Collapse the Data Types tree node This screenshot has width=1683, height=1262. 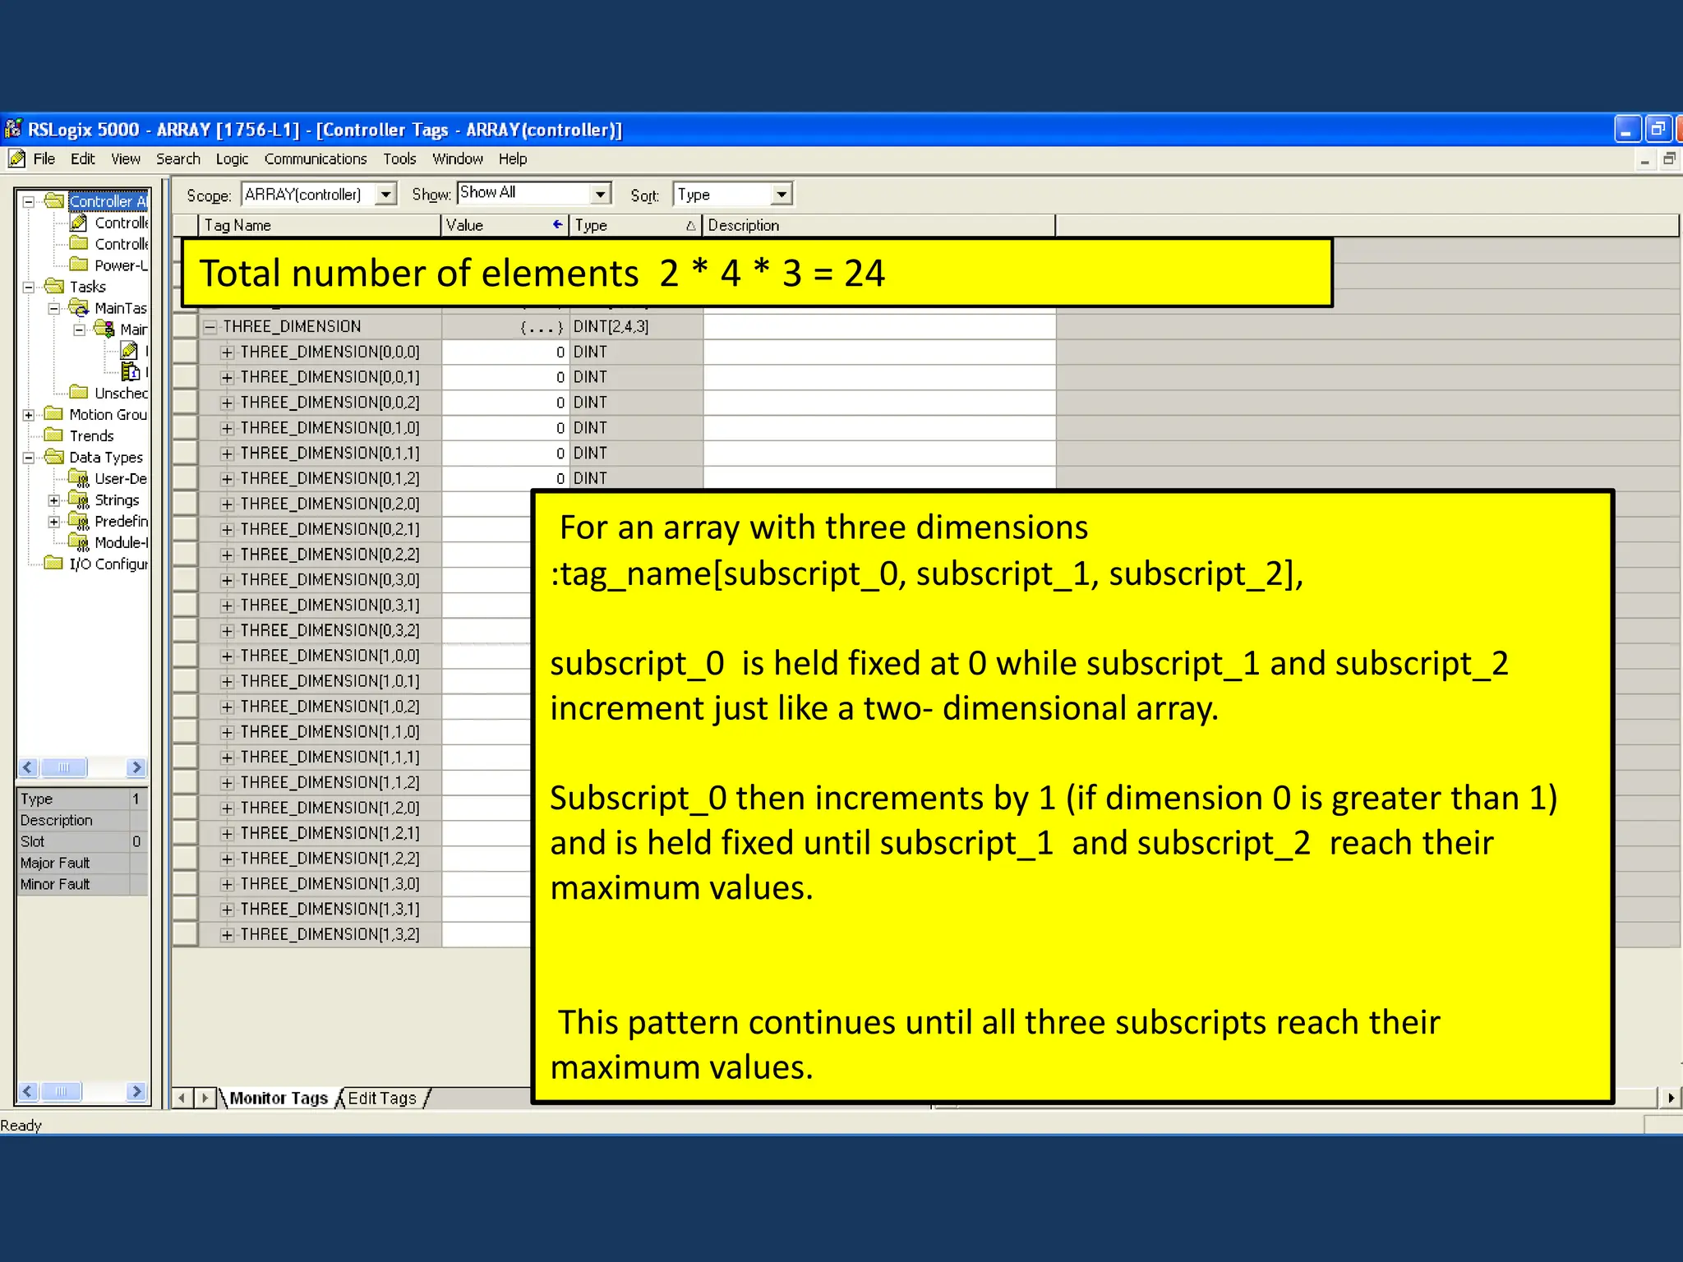click(x=29, y=458)
